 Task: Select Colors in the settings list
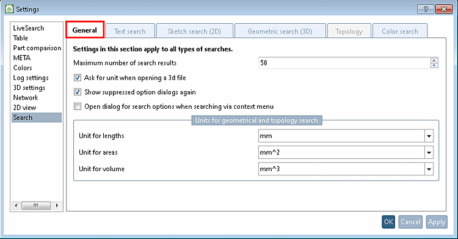23,68
